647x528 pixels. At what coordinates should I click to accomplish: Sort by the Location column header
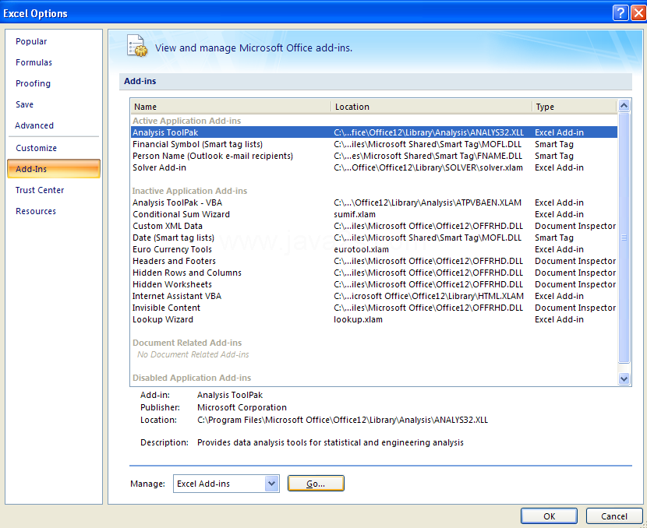(432, 107)
